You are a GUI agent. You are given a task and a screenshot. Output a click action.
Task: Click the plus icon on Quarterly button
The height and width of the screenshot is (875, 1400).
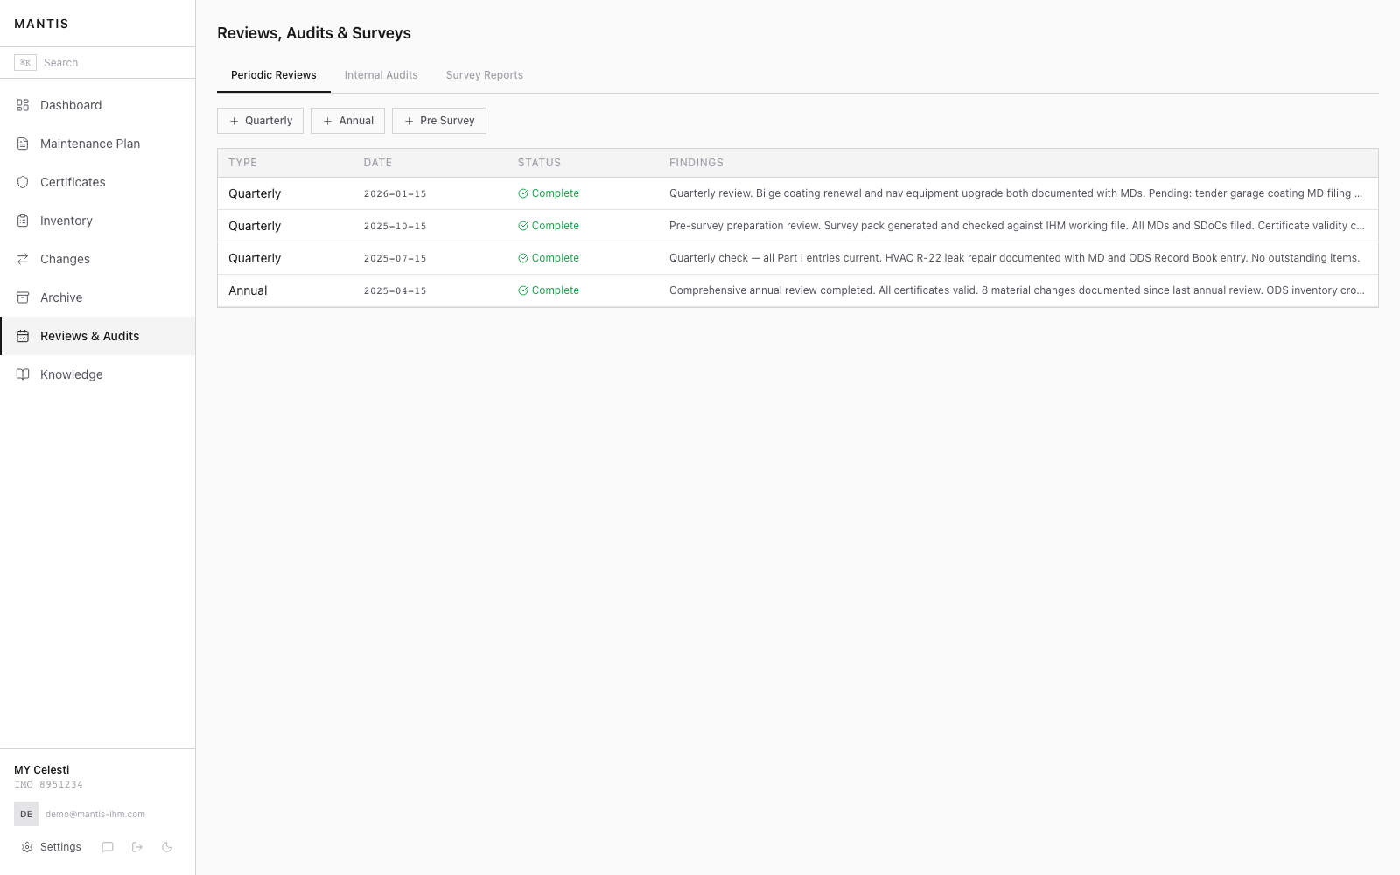pos(234,121)
